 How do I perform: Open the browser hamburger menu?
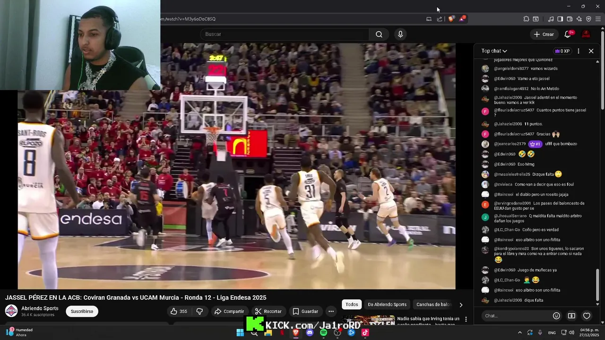tap(598, 19)
